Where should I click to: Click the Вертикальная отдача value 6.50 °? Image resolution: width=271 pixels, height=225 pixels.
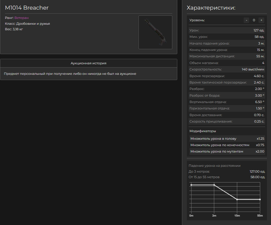260,102
